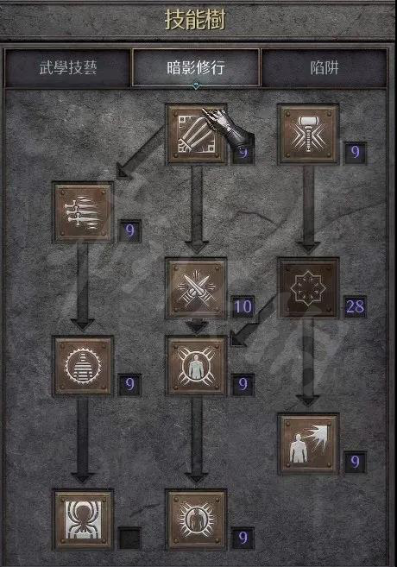Pick the figure with crossed blades skill
This screenshot has width=397, height=567.
pyautogui.click(x=196, y=366)
